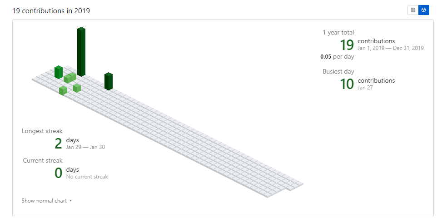Click the 'Jan 29 — Jan 30' streak dates
The width and height of the screenshot is (437, 218).
point(85,147)
